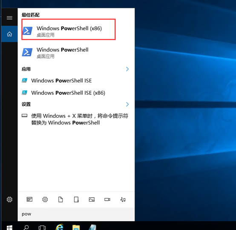Open the gear settings in left sidebar
The width and height of the screenshot is (236, 230).
(9, 199)
